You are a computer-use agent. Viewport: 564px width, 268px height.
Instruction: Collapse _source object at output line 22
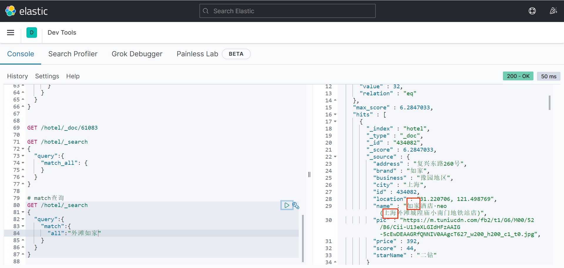[x=335, y=157]
